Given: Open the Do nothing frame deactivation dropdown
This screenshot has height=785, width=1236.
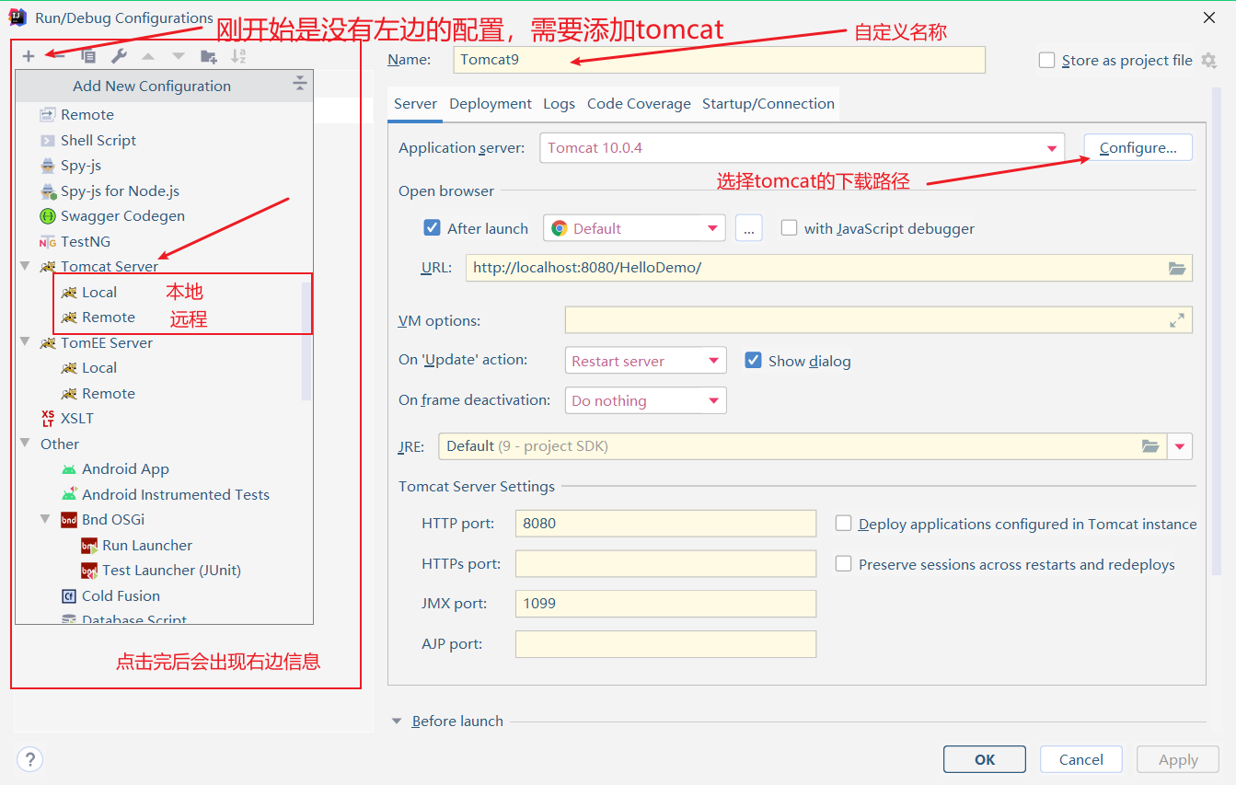Looking at the screenshot, I should pos(645,400).
